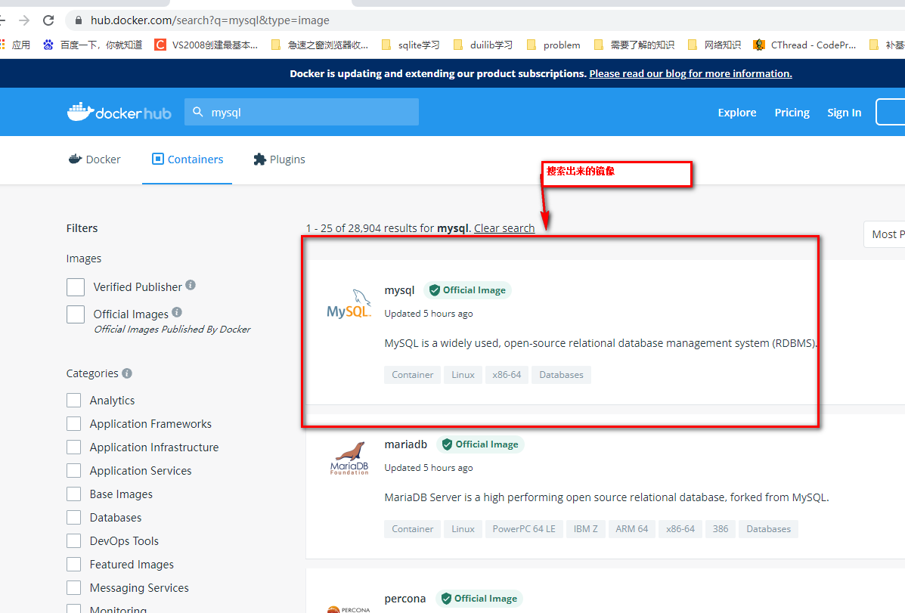Click the Official Image badge for percona

point(479,599)
